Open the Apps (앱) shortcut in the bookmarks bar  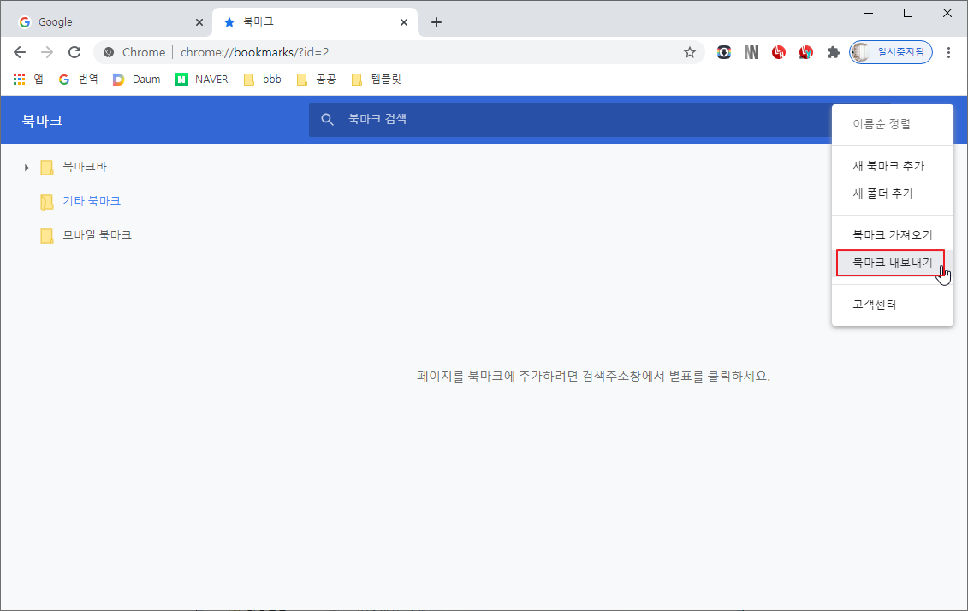pyautogui.click(x=28, y=79)
